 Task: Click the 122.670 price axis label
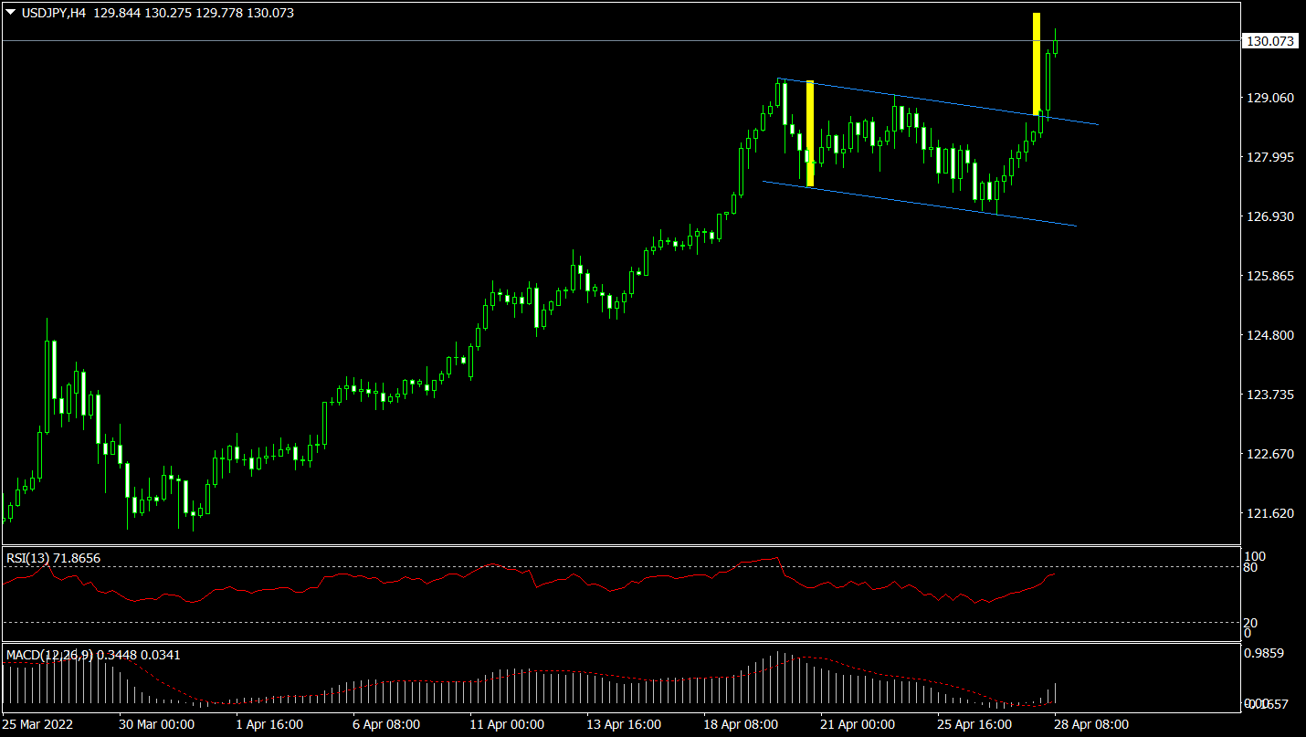click(1271, 454)
